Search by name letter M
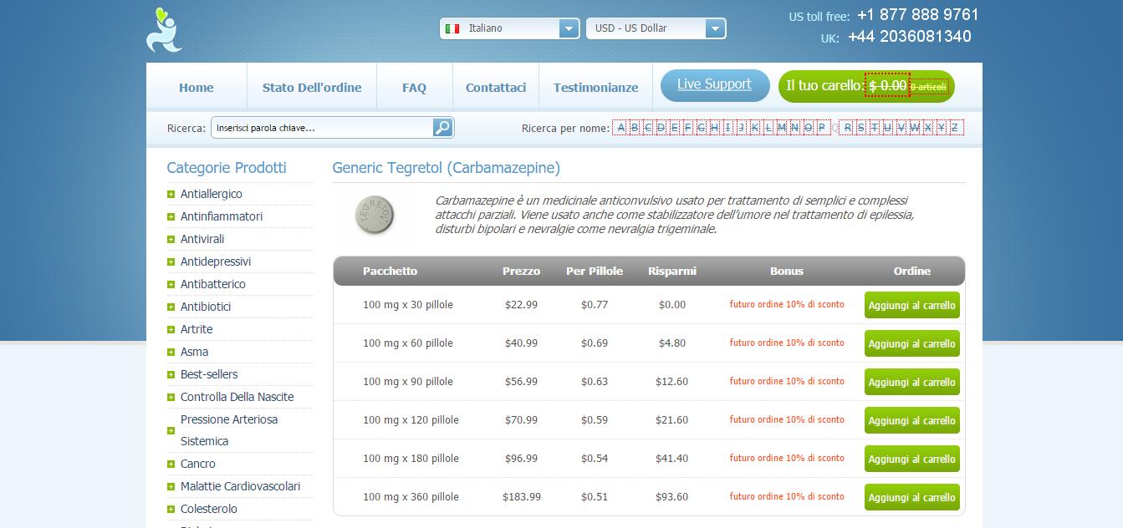1123x528 pixels. [x=780, y=128]
